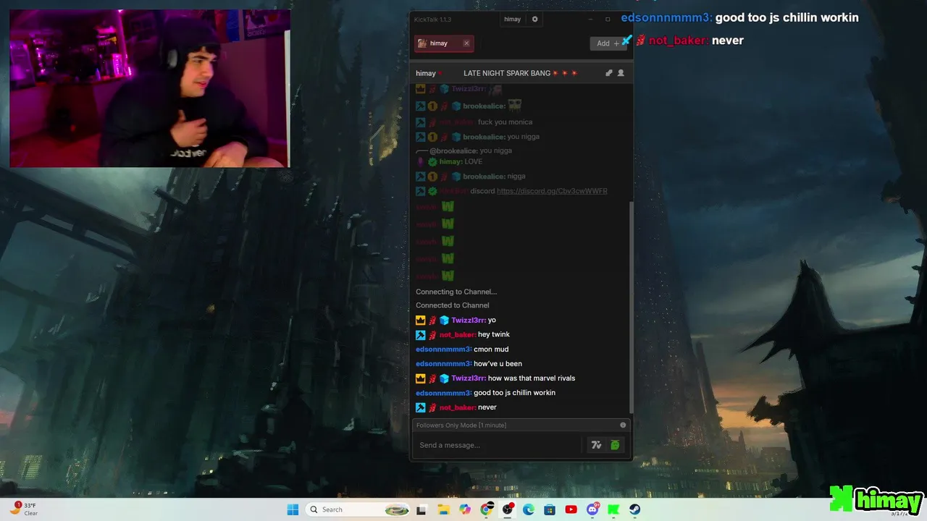Click the Send a message input field

498,445
